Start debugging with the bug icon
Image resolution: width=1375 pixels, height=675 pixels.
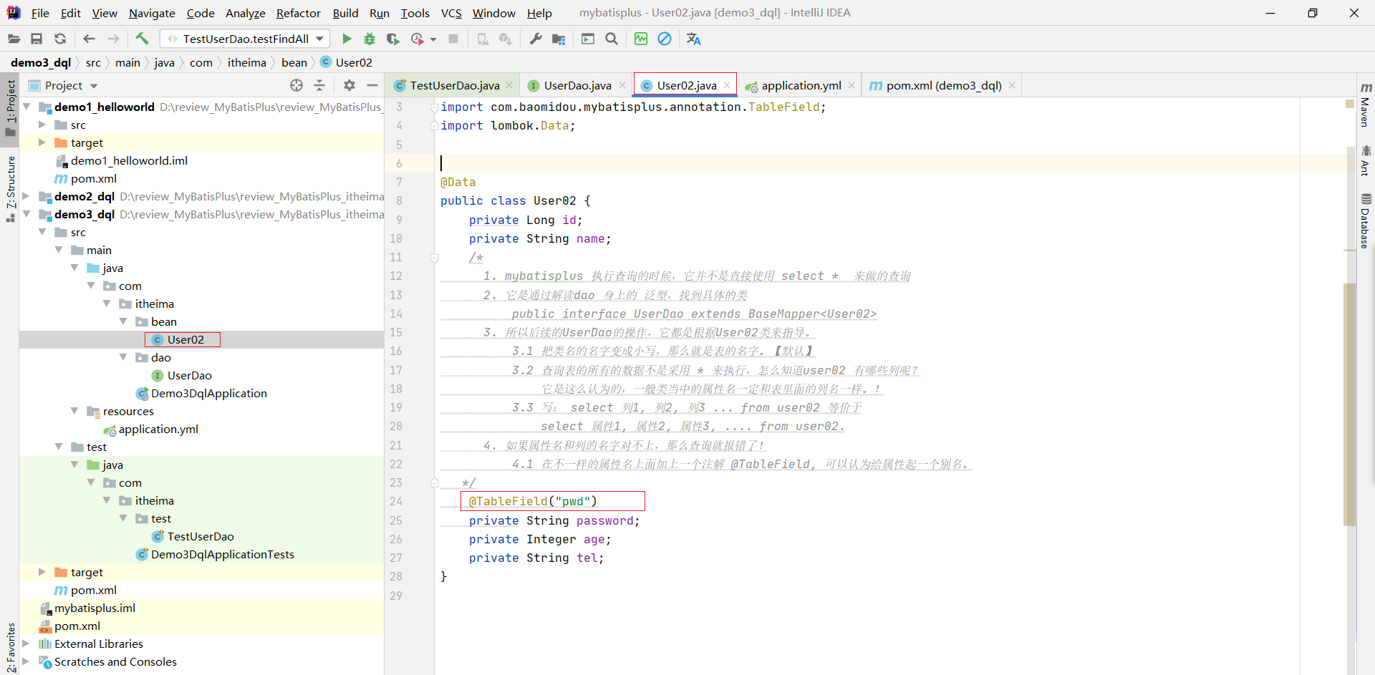(x=370, y=39)
